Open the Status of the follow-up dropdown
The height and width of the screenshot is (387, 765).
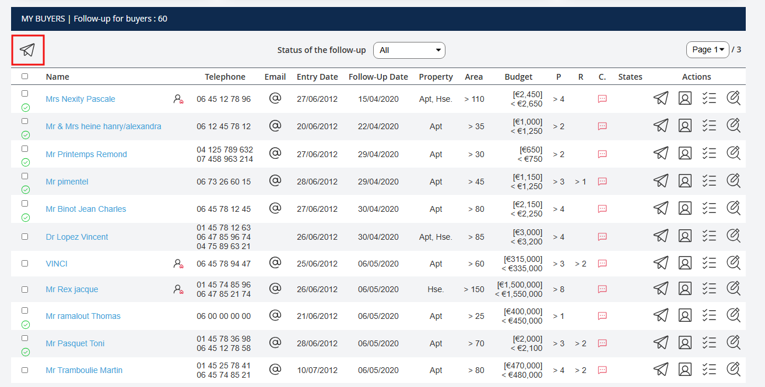click(409, 50)
